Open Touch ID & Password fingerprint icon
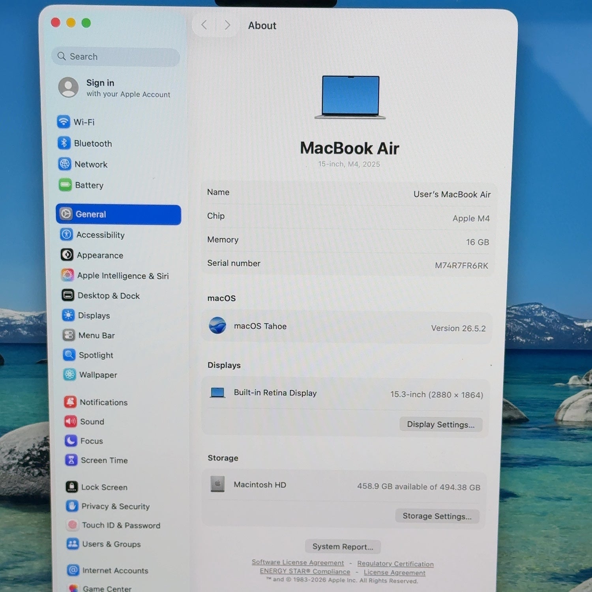The image size is (592, 592). tap(73, 525)
